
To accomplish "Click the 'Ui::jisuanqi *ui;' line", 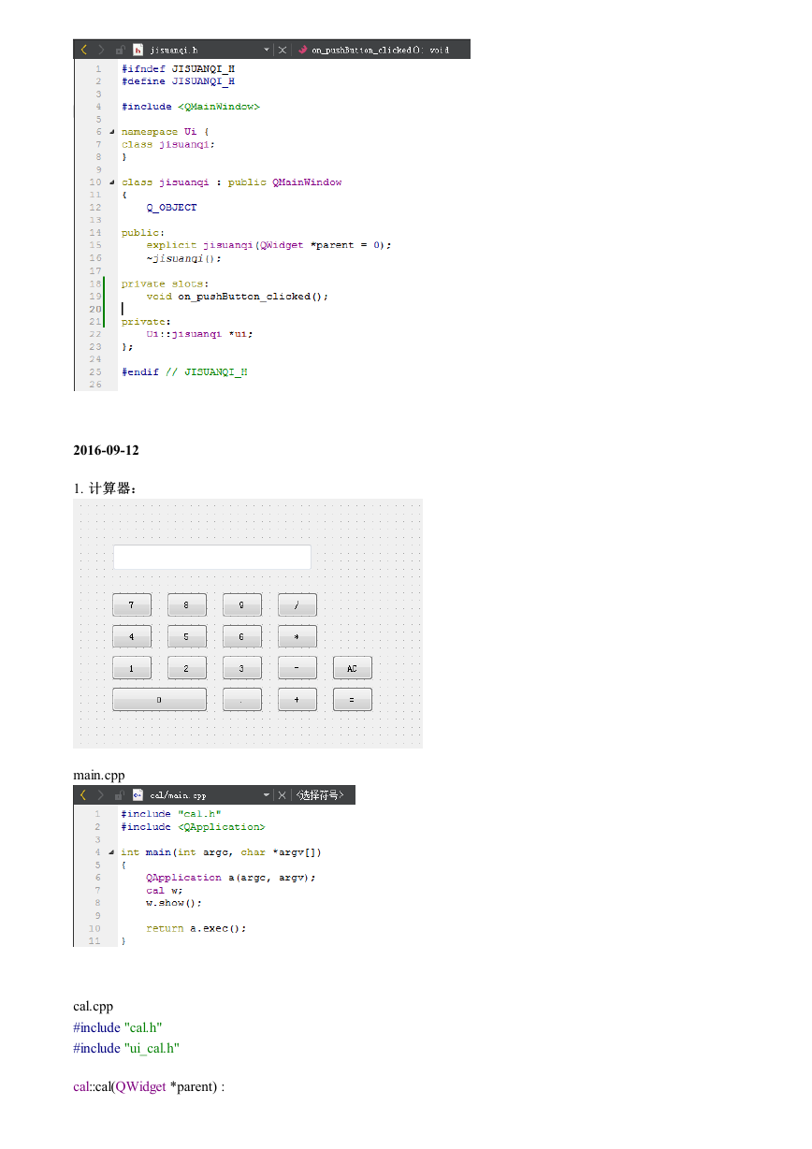I will tap(199, 334).
